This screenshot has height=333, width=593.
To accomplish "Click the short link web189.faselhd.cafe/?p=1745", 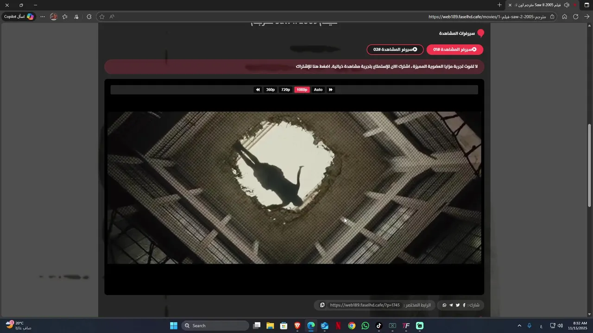I will (x=365, y=305).
